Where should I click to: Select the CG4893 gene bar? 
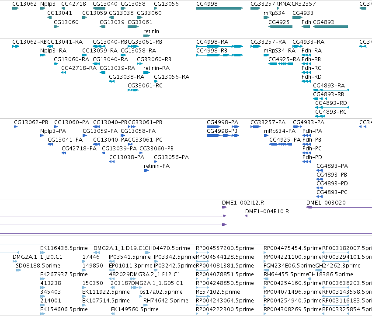[330, 27]
